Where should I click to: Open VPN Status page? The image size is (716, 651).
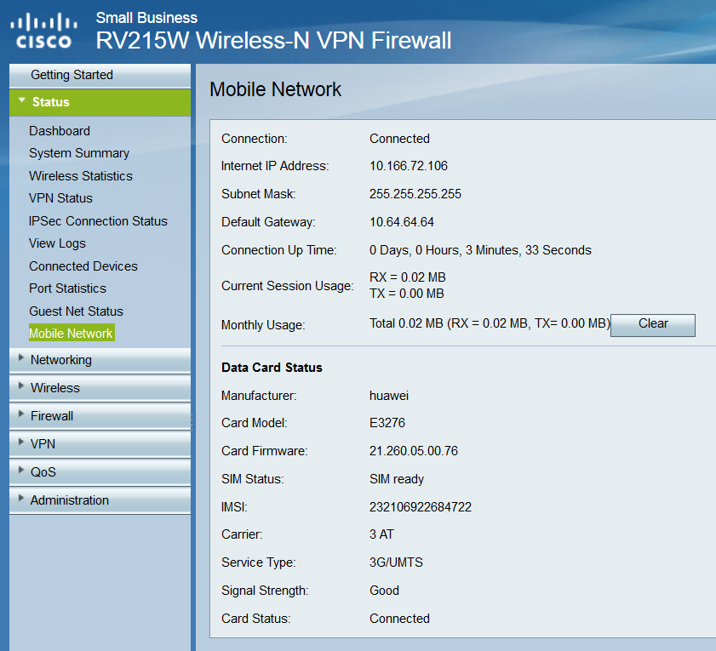[60, 198]
